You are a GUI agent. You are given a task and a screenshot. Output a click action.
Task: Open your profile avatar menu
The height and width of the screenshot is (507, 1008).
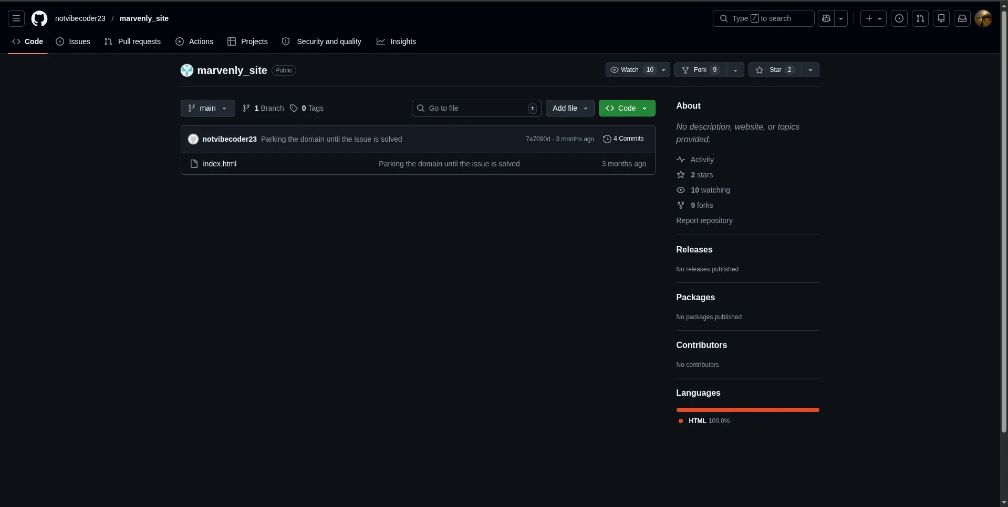pyautogui.click(x=983, y=18)
